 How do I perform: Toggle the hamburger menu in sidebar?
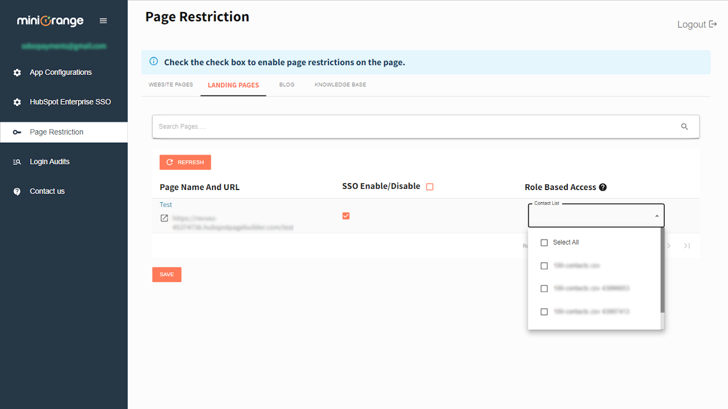[x=103, y=21]
